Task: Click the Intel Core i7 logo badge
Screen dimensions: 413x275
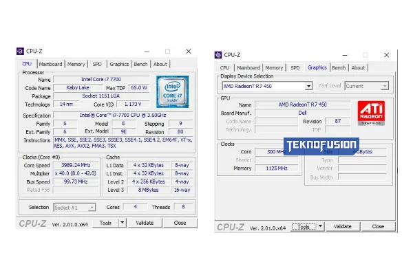Action: 172,91
